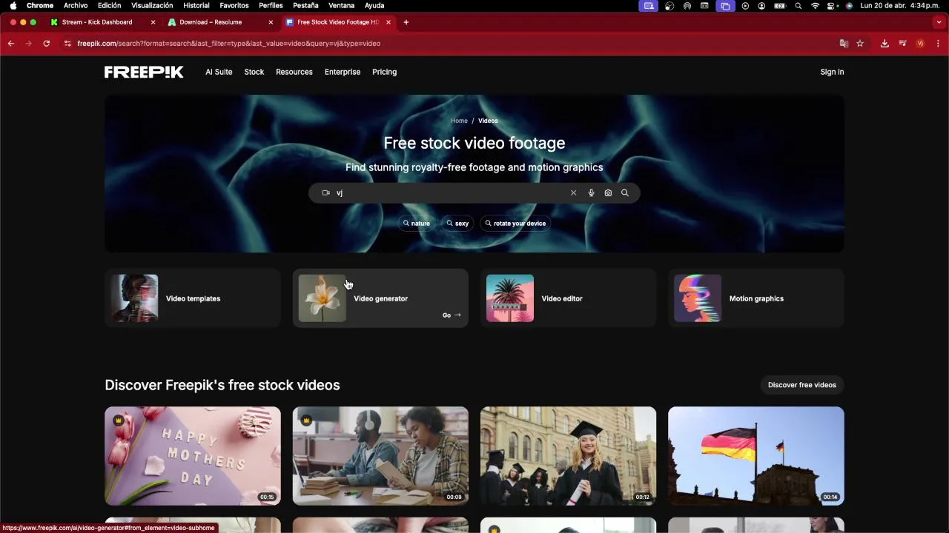
Task: Click the premium crown on Mothers Day video
Action: point(118,420)
